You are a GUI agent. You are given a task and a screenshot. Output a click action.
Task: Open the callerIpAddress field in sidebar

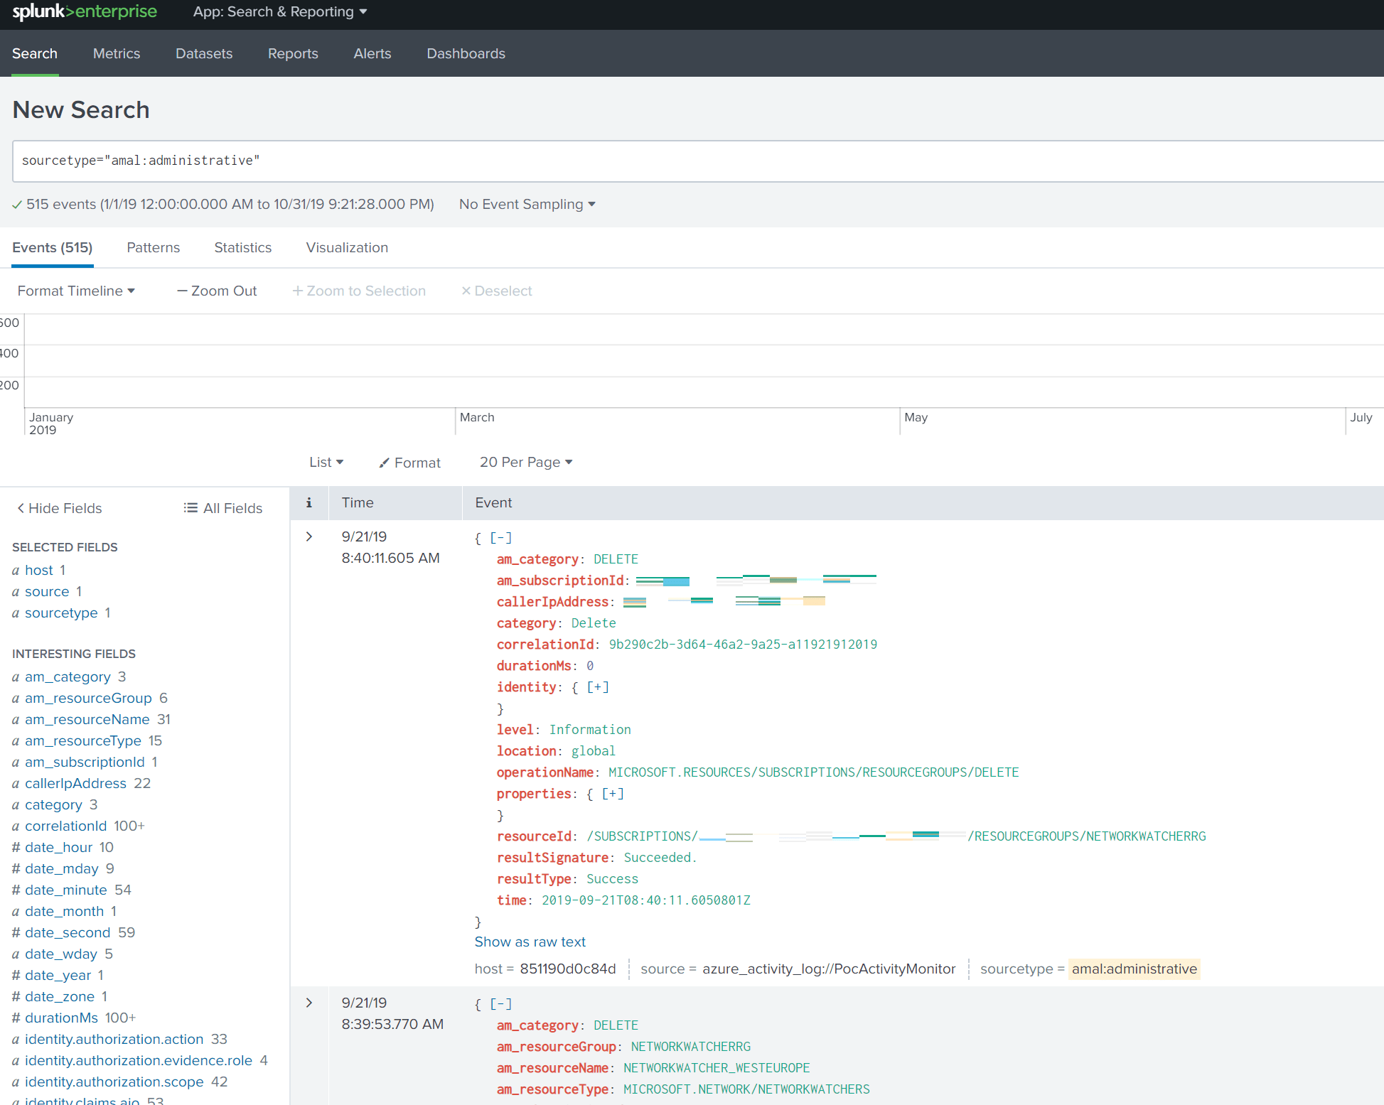tap(75, 783)
